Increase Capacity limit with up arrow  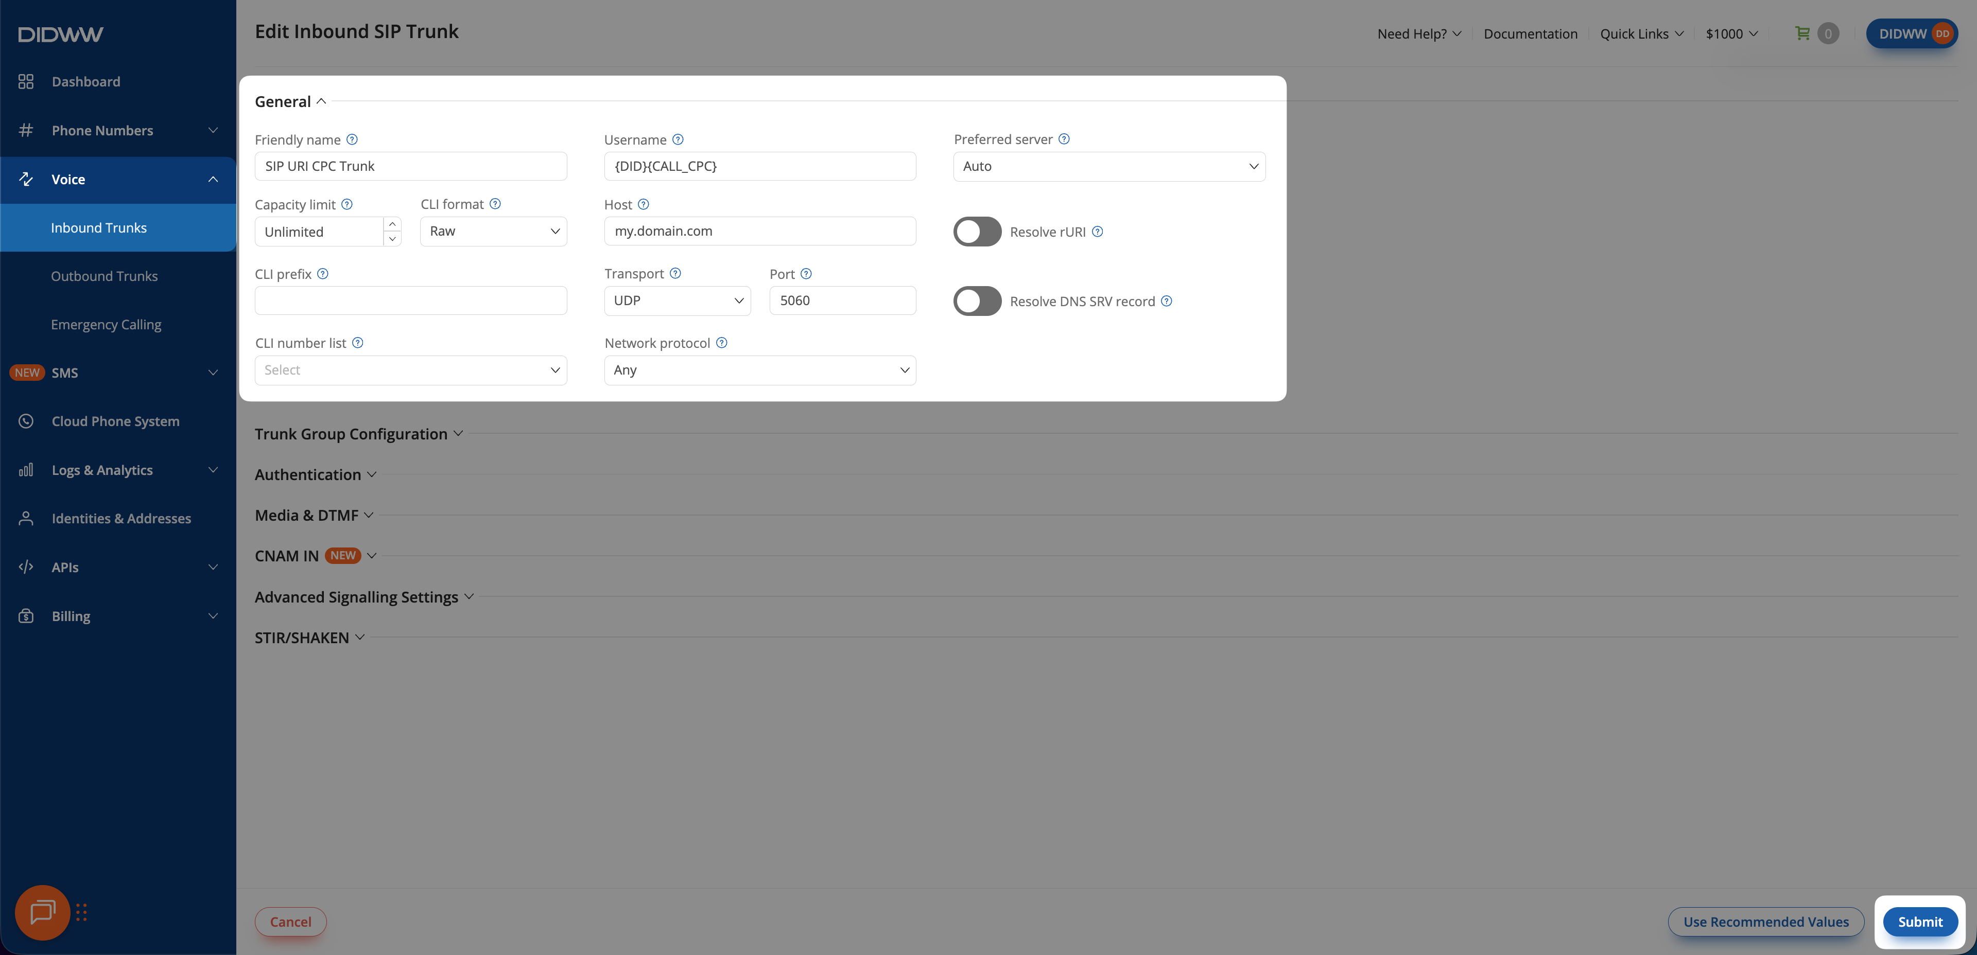392,224
